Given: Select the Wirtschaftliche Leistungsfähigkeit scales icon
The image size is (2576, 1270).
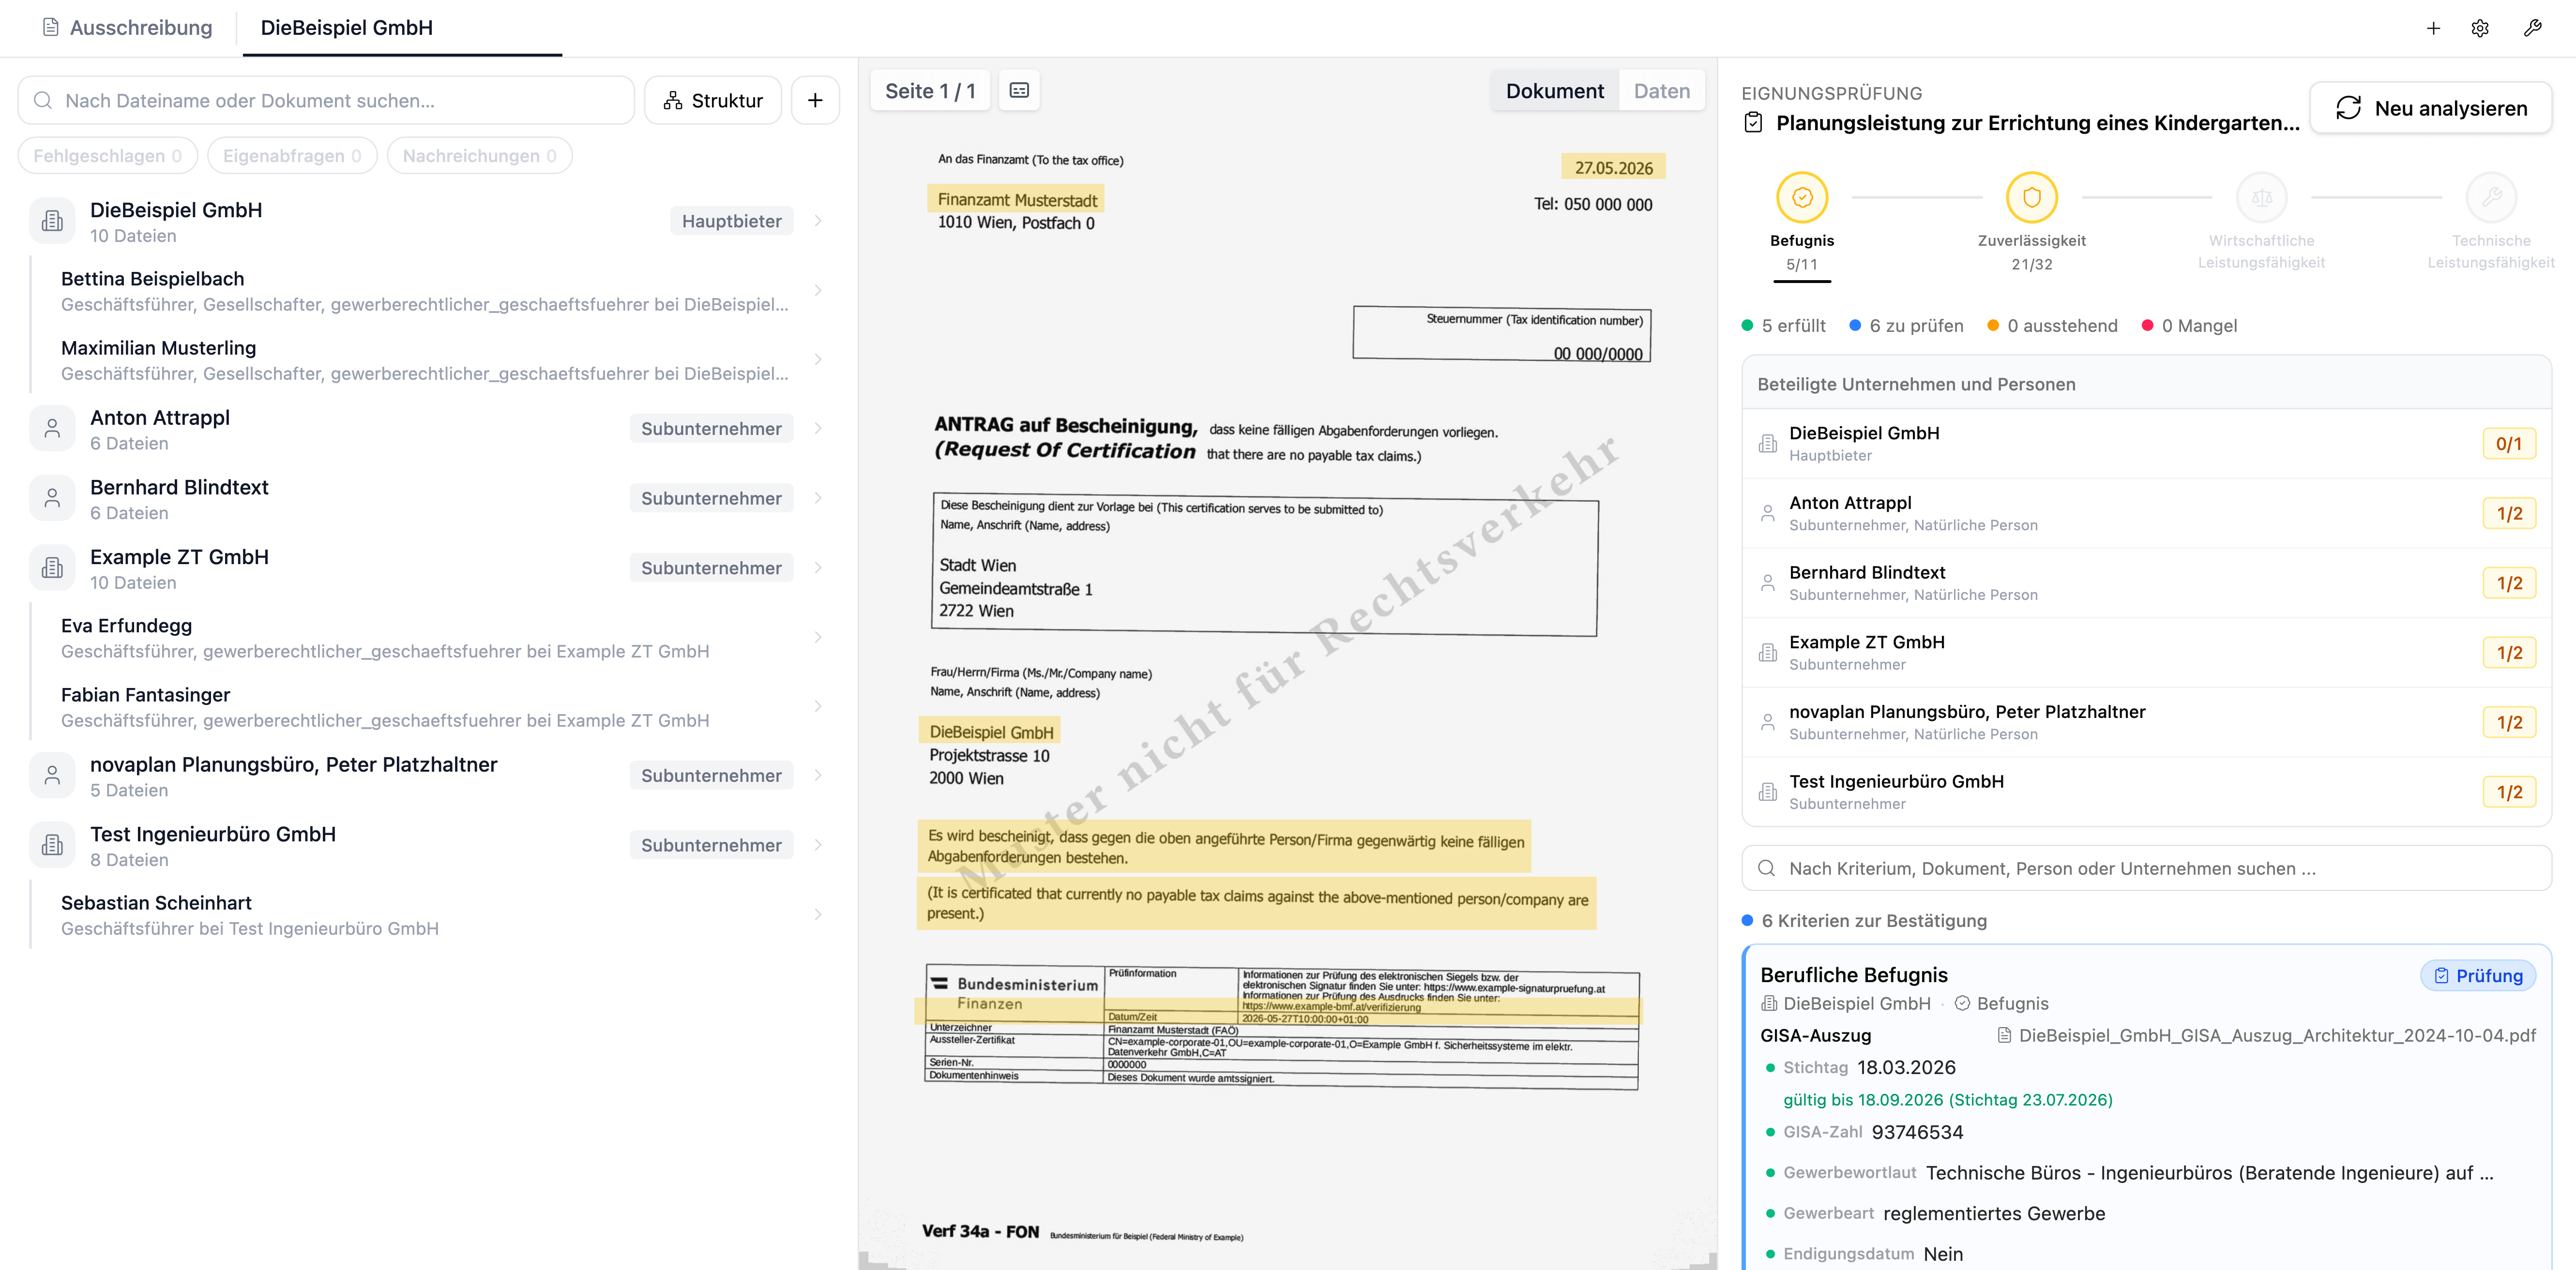Looking at the screenshot, I should 2261,197.
